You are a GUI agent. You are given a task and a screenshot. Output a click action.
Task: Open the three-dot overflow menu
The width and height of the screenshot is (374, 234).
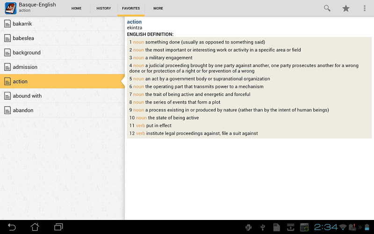(365, 8)
